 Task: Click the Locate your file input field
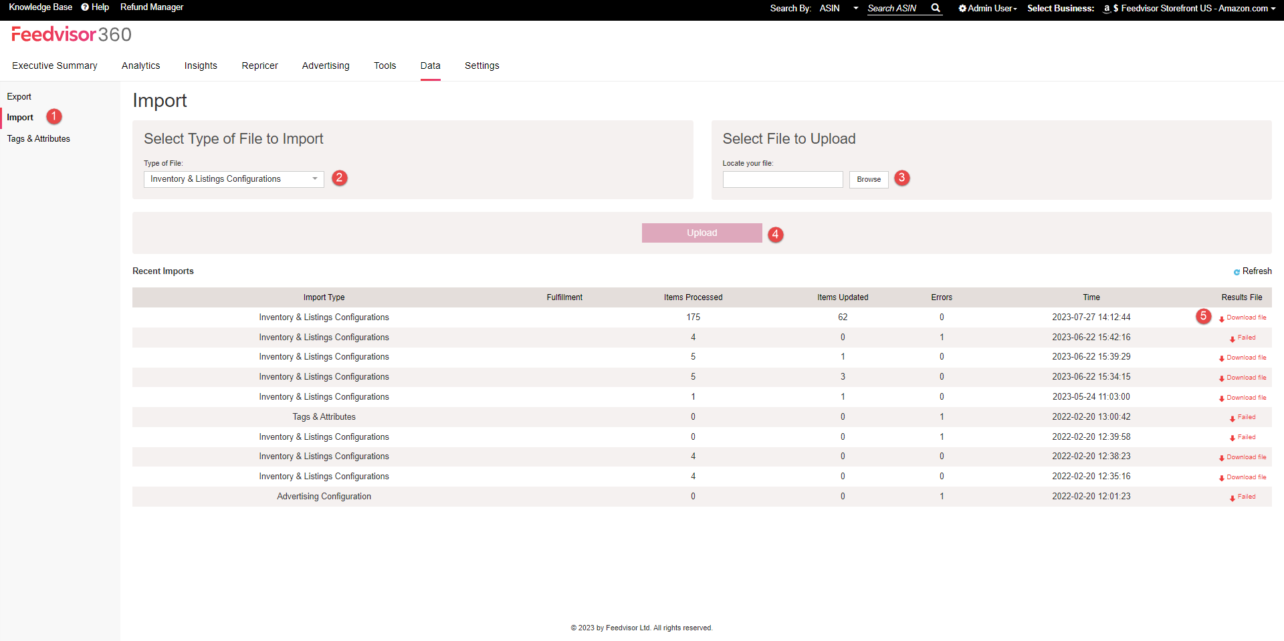[783, 179]
